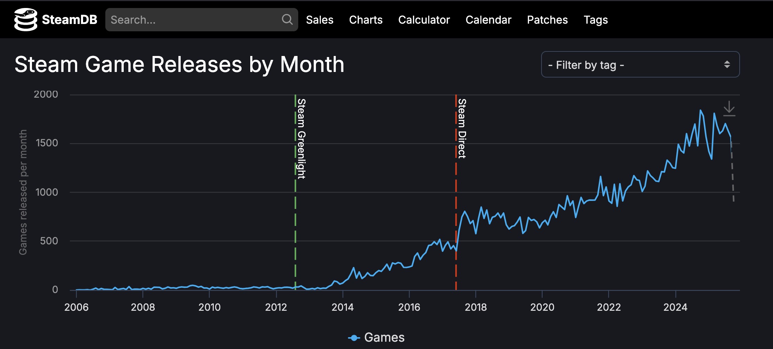
Task: Open the Patches page
Action: [x=547, y=20]
